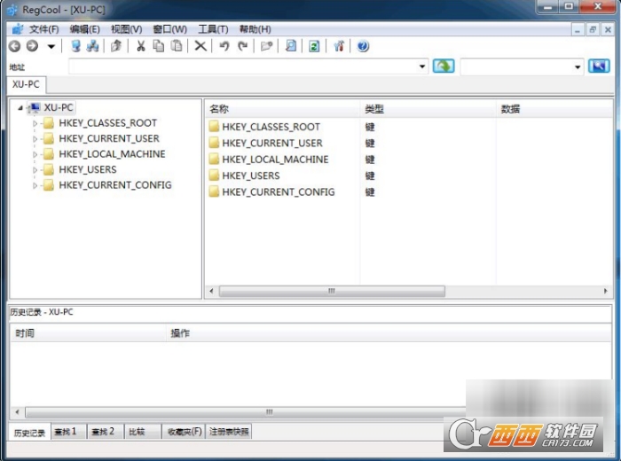The width and height of the screenshot is (621, 461).
Task: Click the Back navigation arrow icon
Action: click(14, 46)
